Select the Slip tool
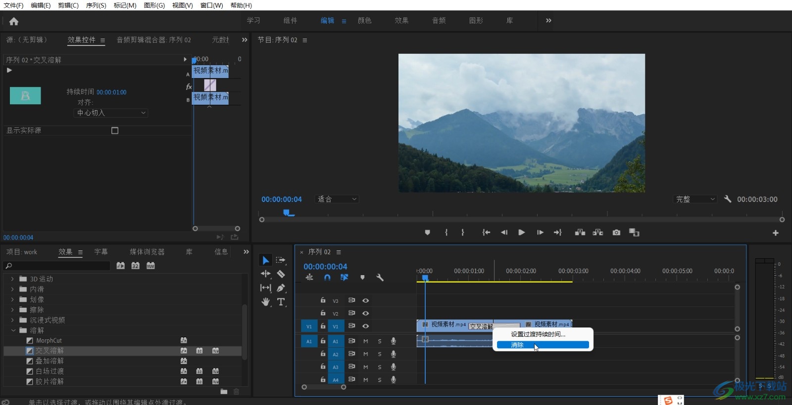Viewport: 792px width, 405px height. (266, 287)
